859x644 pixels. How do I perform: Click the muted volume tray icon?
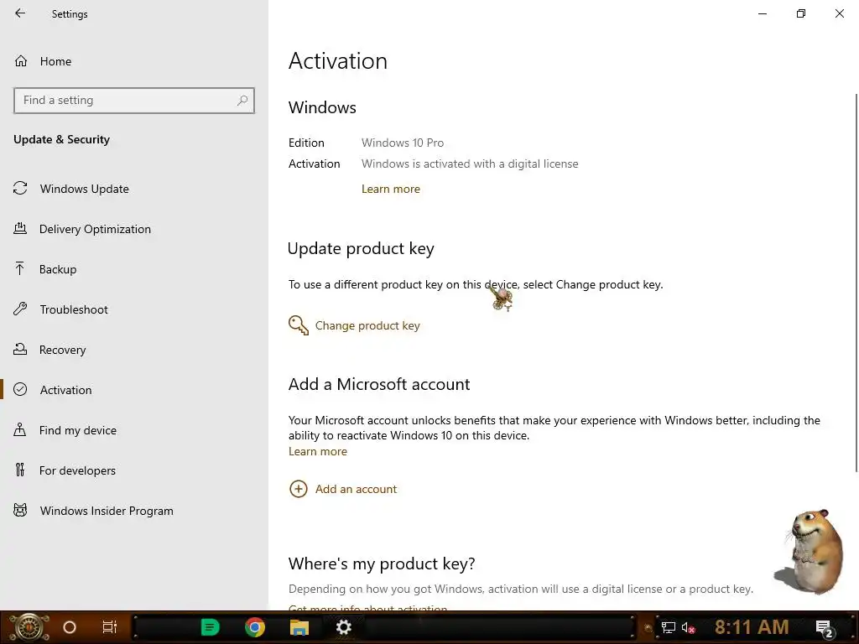(688, 628)
